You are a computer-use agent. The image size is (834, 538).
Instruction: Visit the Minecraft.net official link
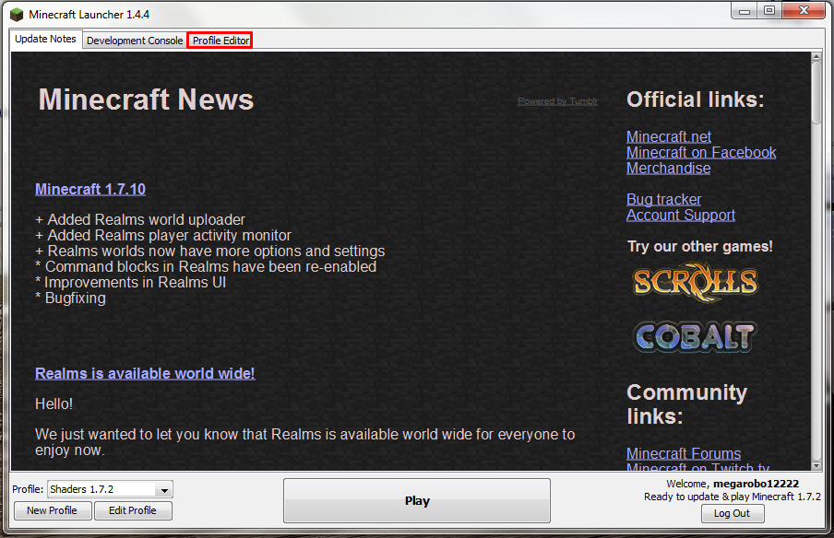point(669,137)
